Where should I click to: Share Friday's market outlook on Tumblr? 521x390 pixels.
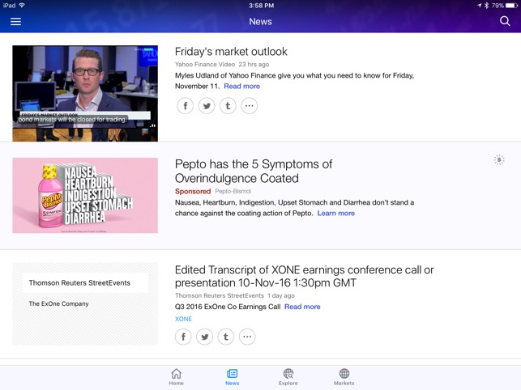click(x=228, y=106)
